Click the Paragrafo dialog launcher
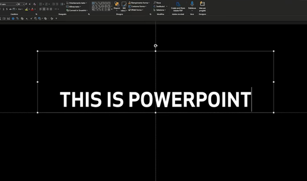This screenshot has height=181, width=307. [89, 14]
